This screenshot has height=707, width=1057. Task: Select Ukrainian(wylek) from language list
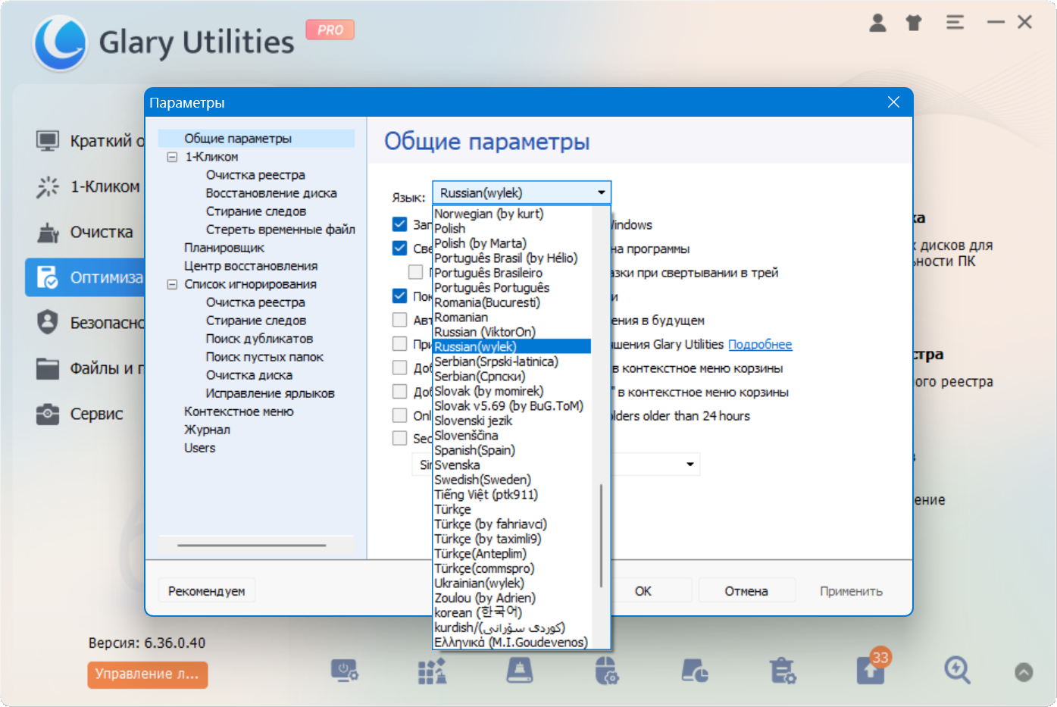pos(479,583)
